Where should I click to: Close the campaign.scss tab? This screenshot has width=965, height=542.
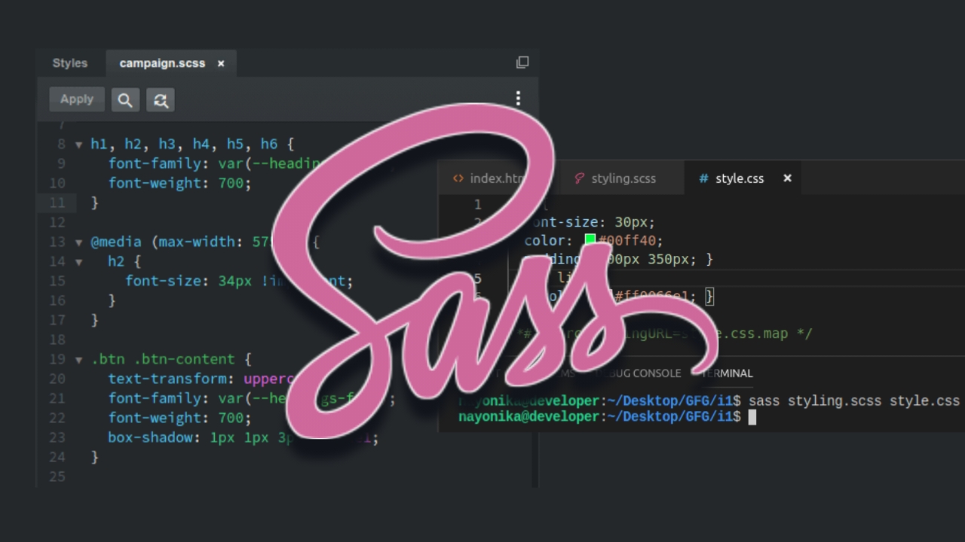pos(221,64)
